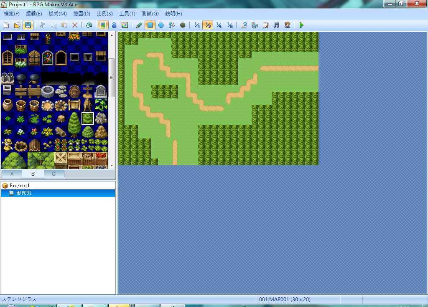Image resolution: width=428 pixels, height=307 pixels.
Task: Switch to Map editing mode
Action: (103, 25)
